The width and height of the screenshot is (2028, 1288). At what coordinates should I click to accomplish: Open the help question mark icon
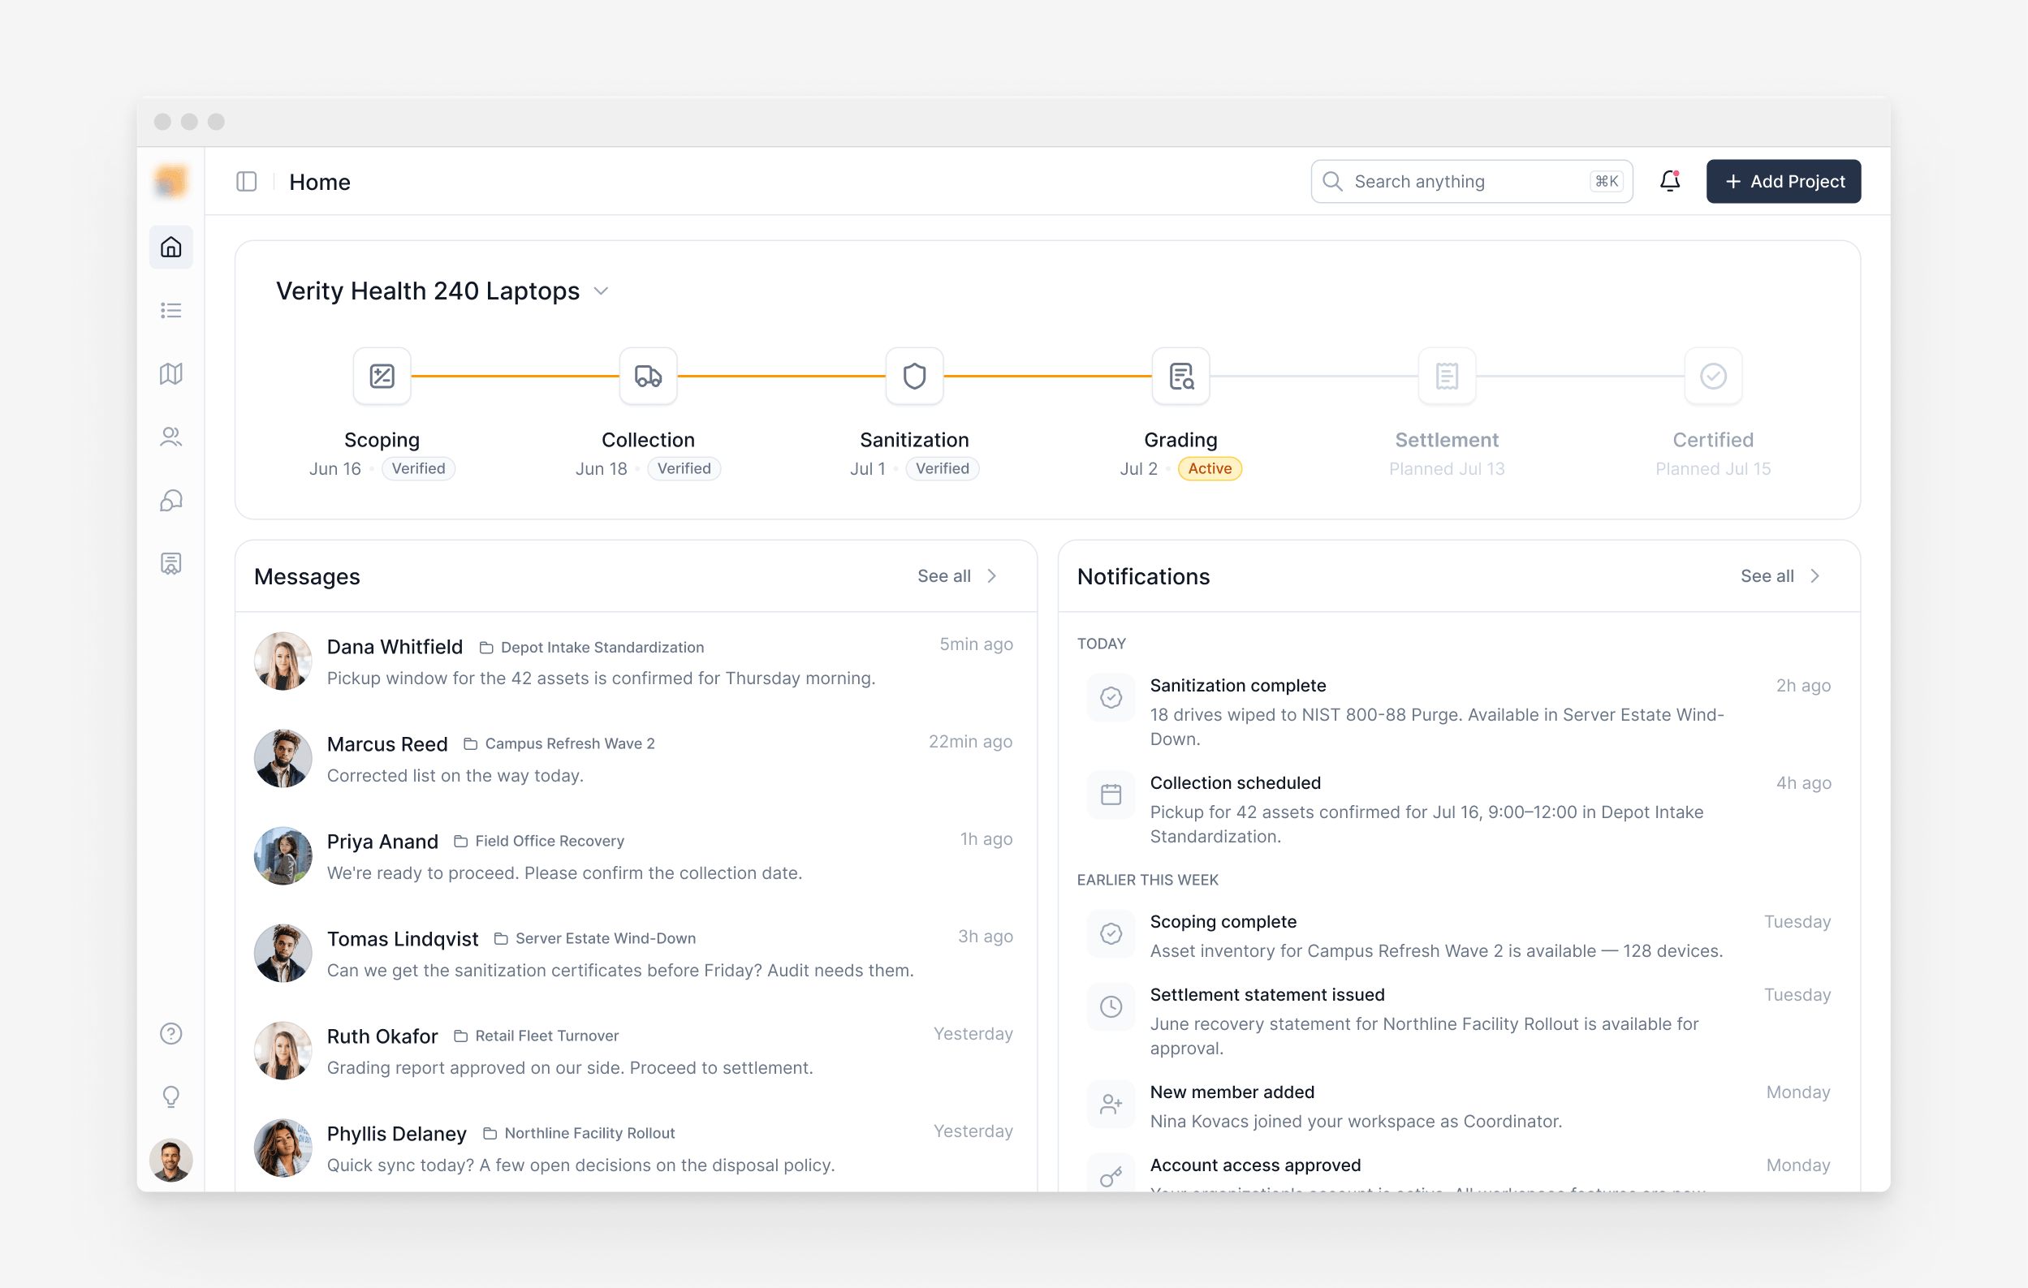(x=171, y=1033)
